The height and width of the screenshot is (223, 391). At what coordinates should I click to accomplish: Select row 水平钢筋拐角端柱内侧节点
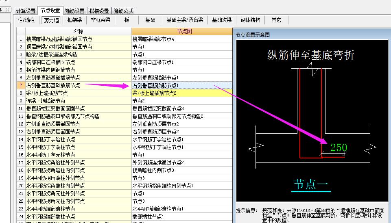(78, 186)
